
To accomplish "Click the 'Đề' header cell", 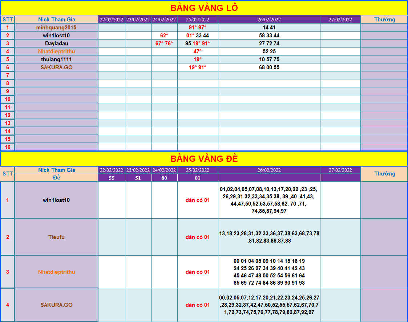I will pyautogui.click(x=56, y=178).
